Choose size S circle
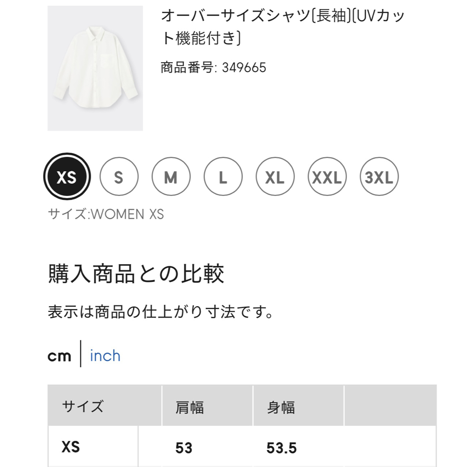The width and height of the screenshot is (467, 467). [119, 176]
